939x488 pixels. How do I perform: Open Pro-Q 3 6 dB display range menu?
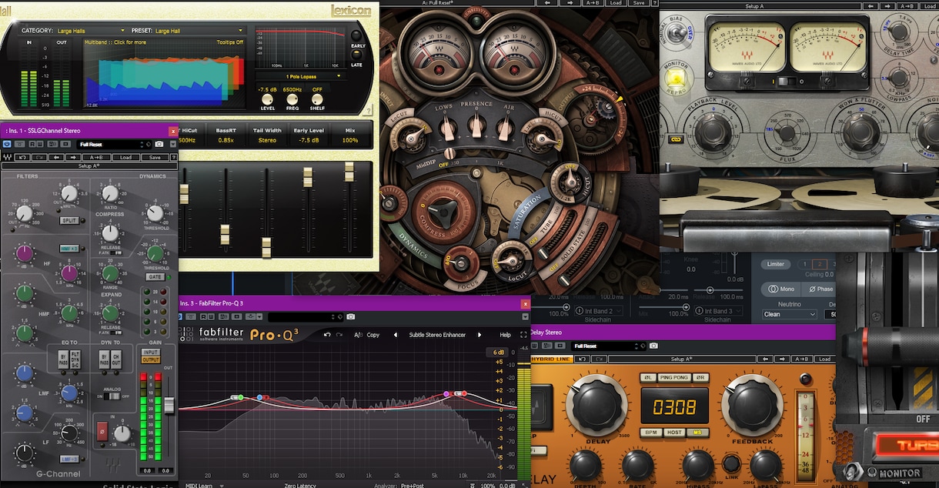(x=499, y=352)
